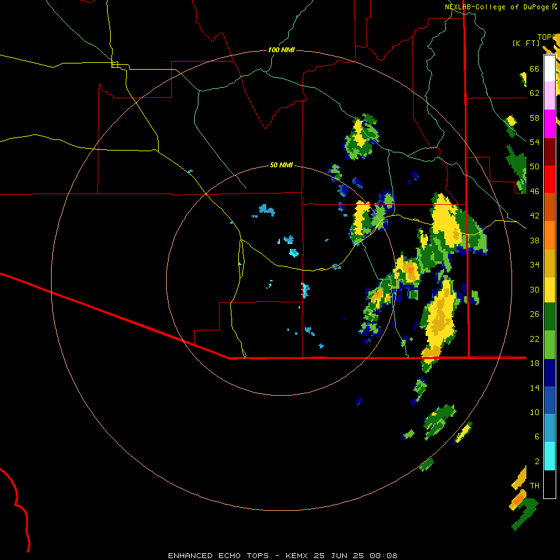This screenshot has width=560, height=560.
Task: Click the [K FT] units label
Action: 526,43
